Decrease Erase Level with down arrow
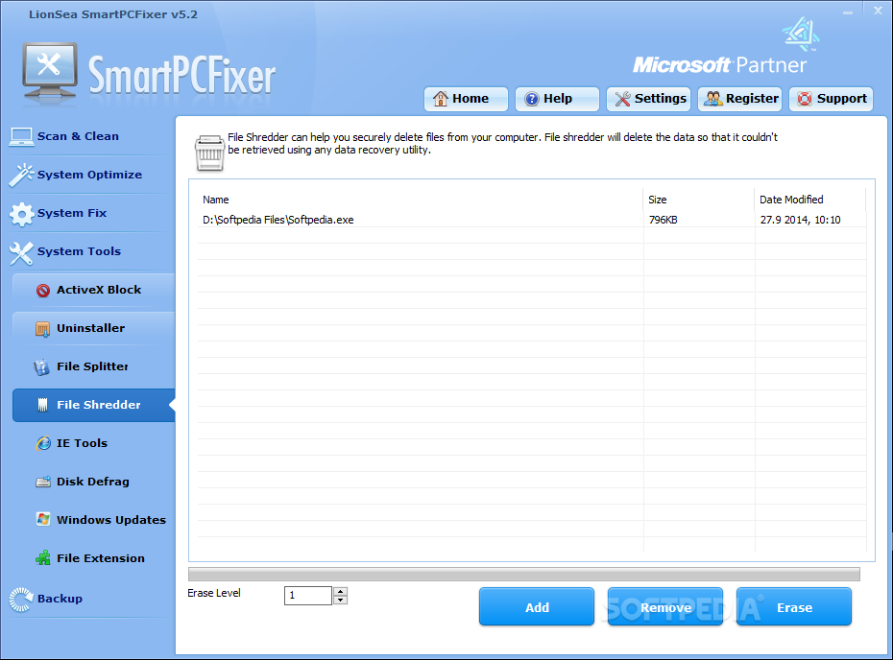Screen dimensions: 893x660 340,600
